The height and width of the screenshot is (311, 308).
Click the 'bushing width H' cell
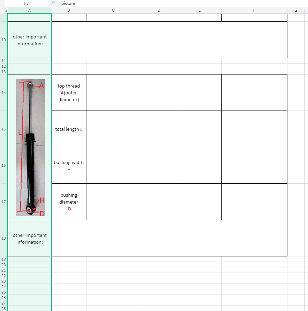coord(69,165)
